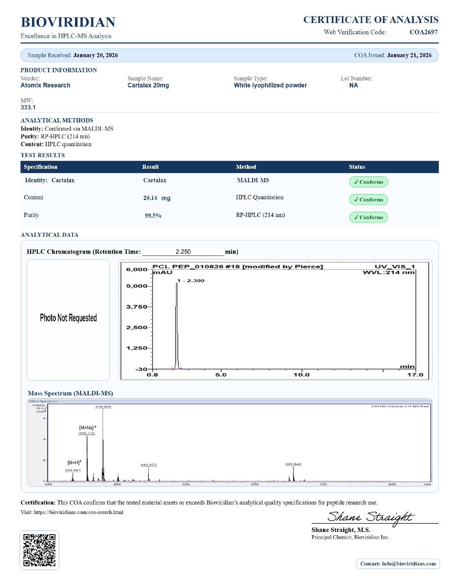Click the CERTIFICATE OF ANALYSIS heading
Screen dimensions: 451x584
[x=371, y=20]
